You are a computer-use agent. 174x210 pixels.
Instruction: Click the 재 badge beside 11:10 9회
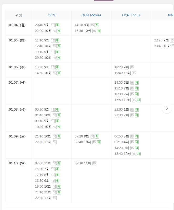(x=57, y=40)
